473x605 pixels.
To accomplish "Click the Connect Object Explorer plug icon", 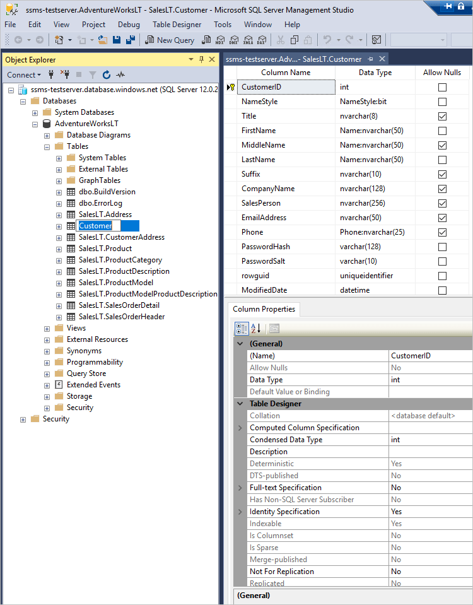I will (51, 74).
